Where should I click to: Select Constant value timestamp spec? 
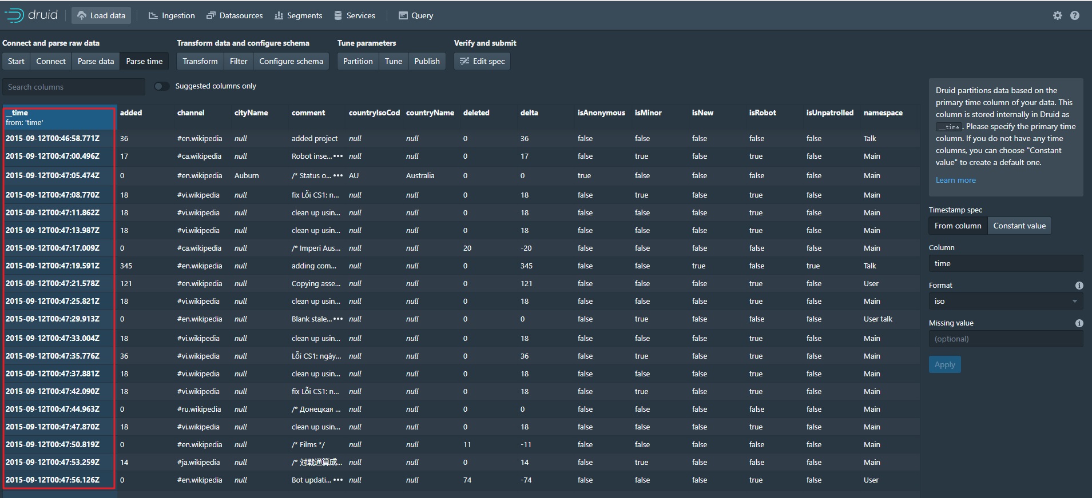pyautogui.click(x=1019, y=226)
